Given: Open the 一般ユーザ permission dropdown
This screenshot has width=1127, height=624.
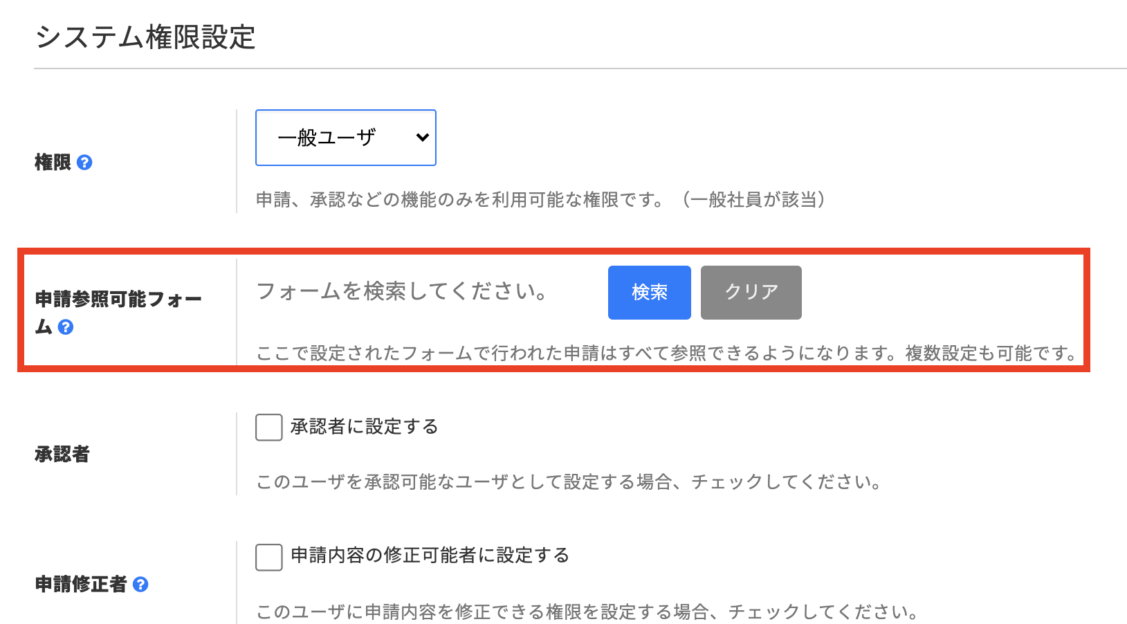Looking at the screenshot, I should 345,138.
